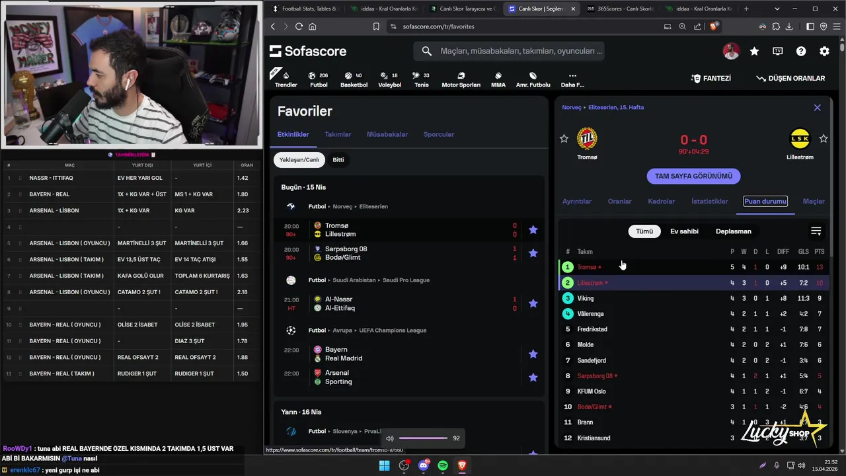Open the Amr. Futbolu category
Viewport: 846px width, 476px height.
[x=533, y=79]
